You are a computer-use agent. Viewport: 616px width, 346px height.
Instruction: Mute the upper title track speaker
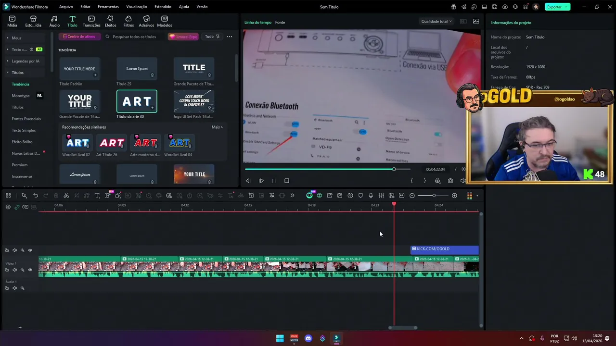click(14, 250)
